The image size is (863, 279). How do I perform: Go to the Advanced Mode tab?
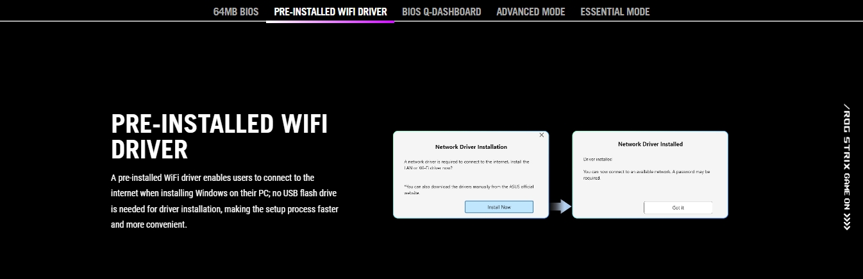point(531,12)
